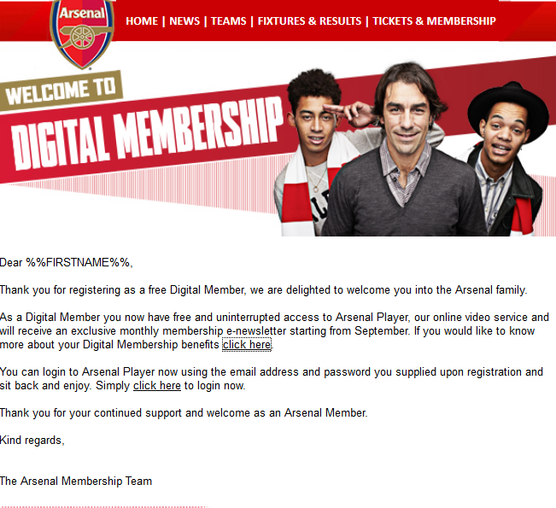
Task: Click the %%FIRSTNAME%% greeting placeholder
Action: (x=78, y=262)
